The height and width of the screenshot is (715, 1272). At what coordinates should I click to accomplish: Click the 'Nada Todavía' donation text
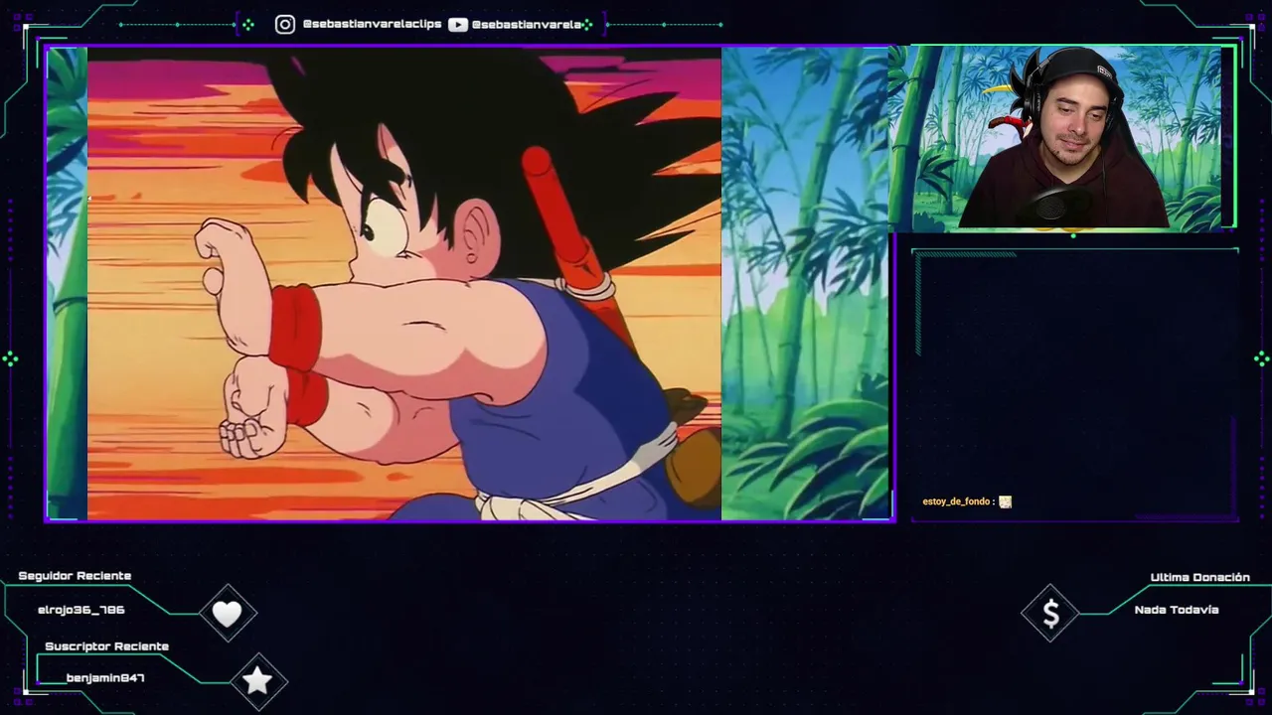[1177, 610]
